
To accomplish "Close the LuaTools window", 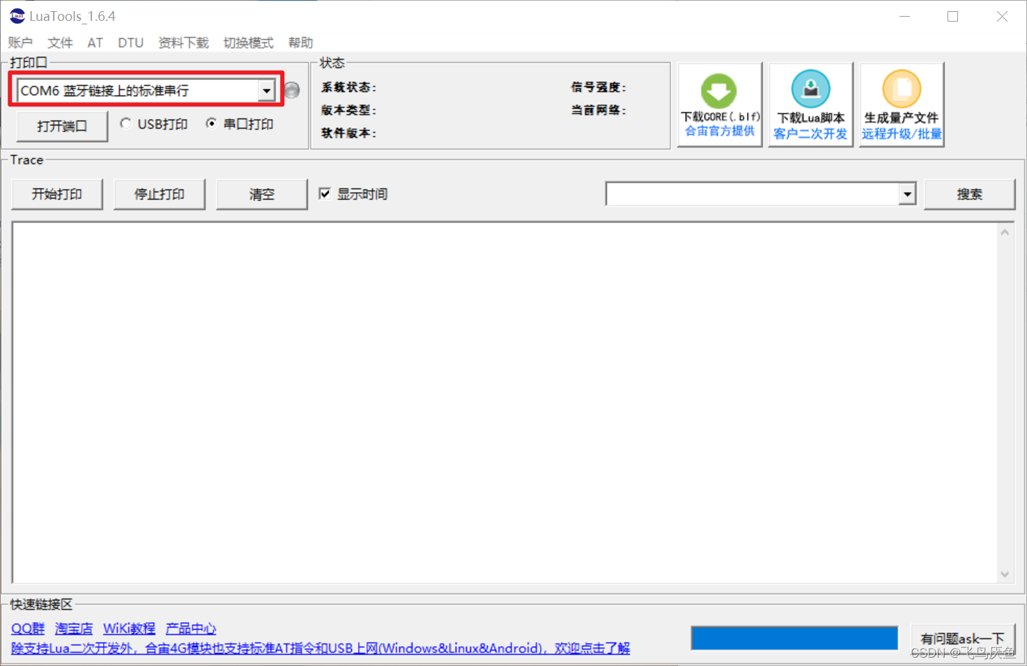I will point(1002,16).
